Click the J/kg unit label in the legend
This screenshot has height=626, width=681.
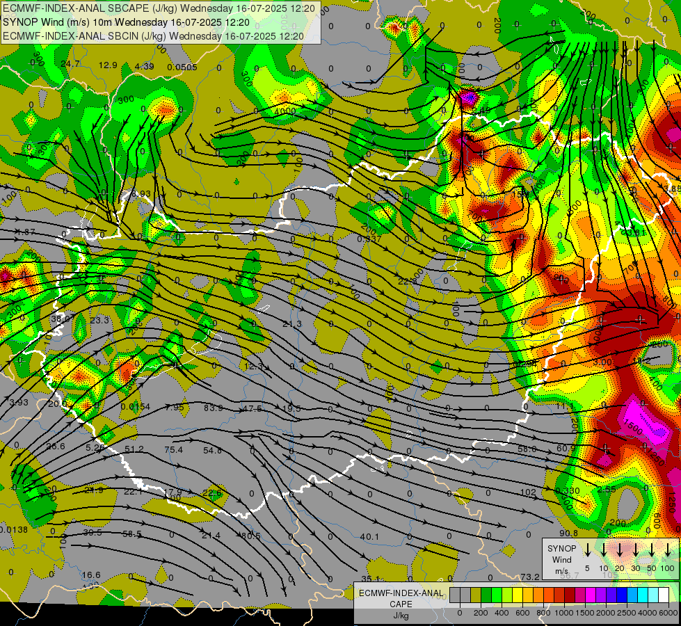coord(401,616)
